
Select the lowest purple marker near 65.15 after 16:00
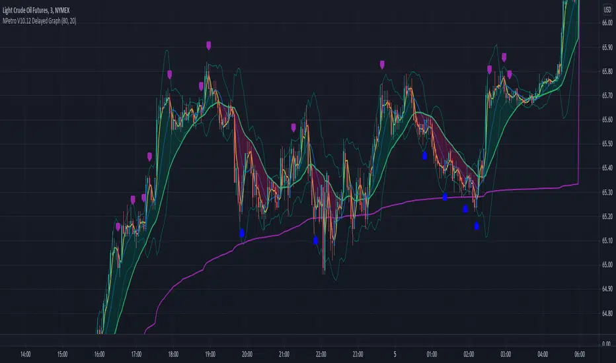tap(118, 227)
